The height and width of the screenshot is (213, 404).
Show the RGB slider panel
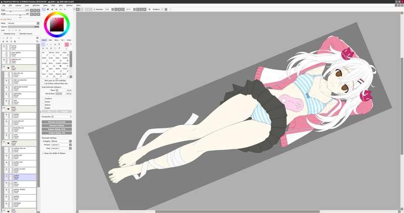coord(48,9)
